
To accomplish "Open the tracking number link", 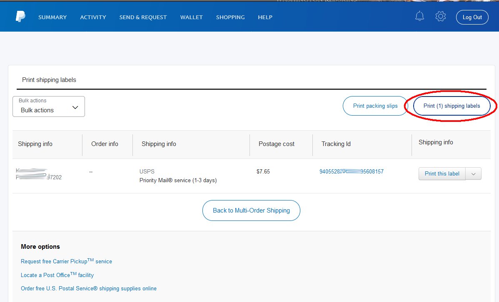I will pos(351,171).
